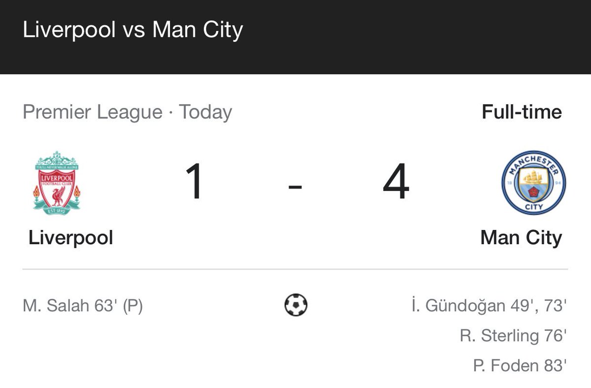Viewport: 591px width, 388px height.
Task: Click the word Today in the match info
Action: pos(205,112)
